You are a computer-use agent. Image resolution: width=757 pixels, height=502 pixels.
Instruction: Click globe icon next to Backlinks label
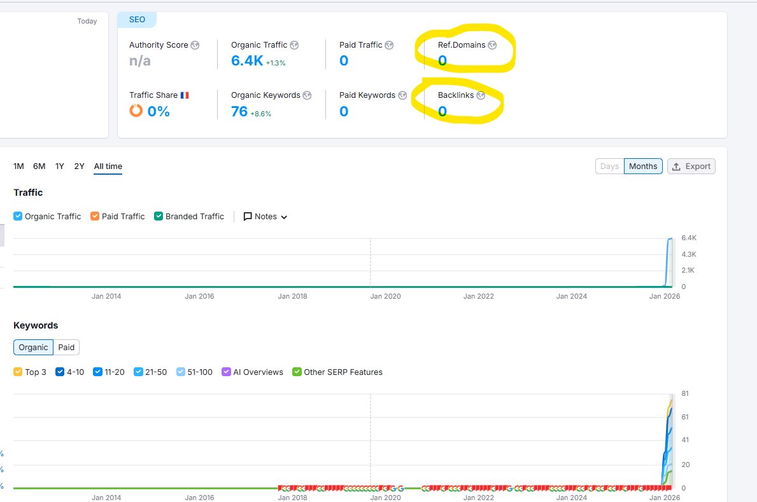(480, 95)
